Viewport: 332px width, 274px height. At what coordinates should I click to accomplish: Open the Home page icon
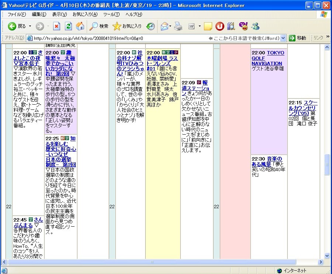pyautogui.click(x=80, y=26)
